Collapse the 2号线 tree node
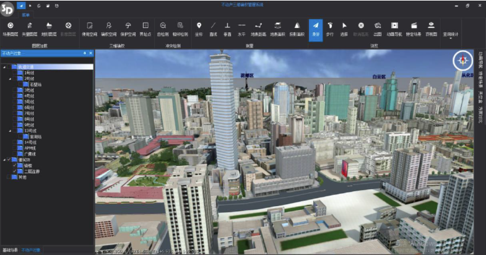The width and height of the screenshot is (486, 255). point(10,79)
